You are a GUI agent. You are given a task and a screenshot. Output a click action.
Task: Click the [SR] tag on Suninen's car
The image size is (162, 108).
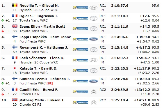(x=50, y=83)
